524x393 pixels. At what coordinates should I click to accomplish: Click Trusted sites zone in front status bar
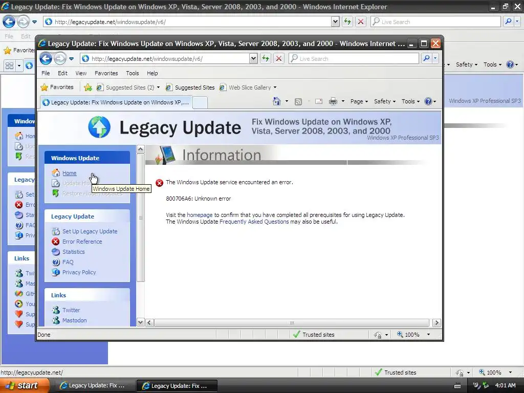[x=313, y=335]
